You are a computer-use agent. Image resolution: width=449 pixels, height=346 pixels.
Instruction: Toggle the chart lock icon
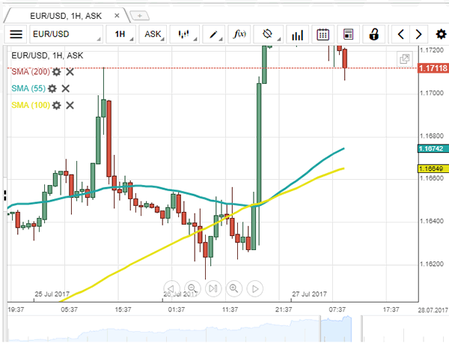click(373, 34)
